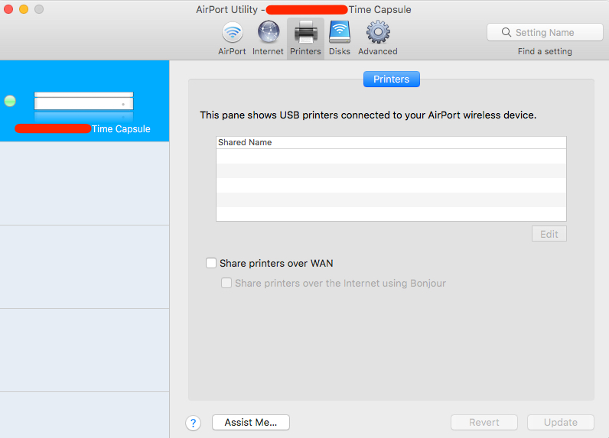Click the help question mark button
The image size is (609, 438).
(193, 423)
